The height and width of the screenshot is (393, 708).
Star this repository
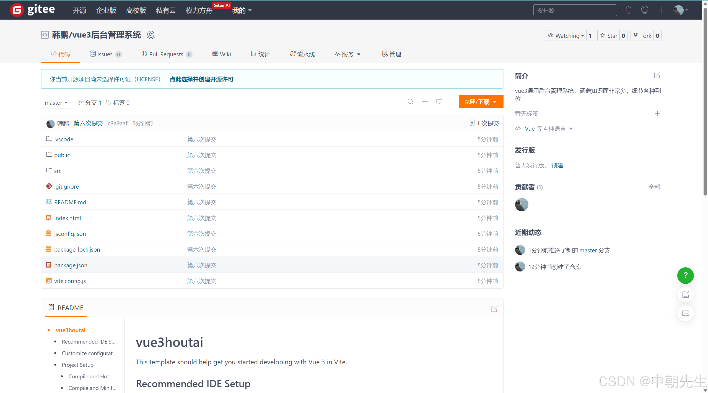[x=608, y=36]
